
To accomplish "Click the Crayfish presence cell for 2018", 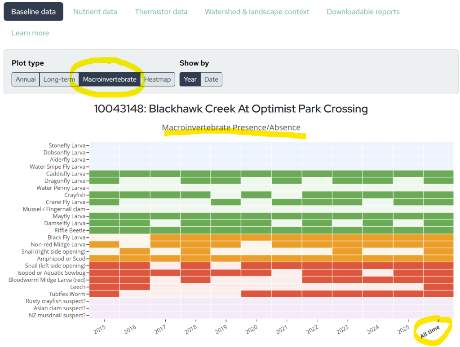I will (x=195, y=195).
